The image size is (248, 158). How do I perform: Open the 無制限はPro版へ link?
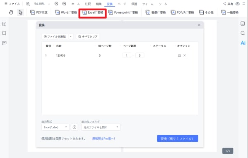point(104,139)
